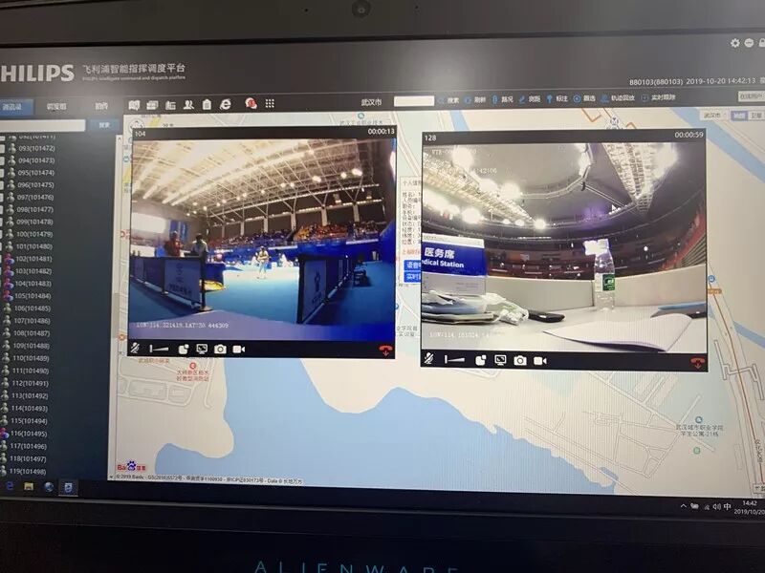Tick the checkbox beside 097(101476)
The width and height of the screenshot is (765, 573).
click(2, 199)
